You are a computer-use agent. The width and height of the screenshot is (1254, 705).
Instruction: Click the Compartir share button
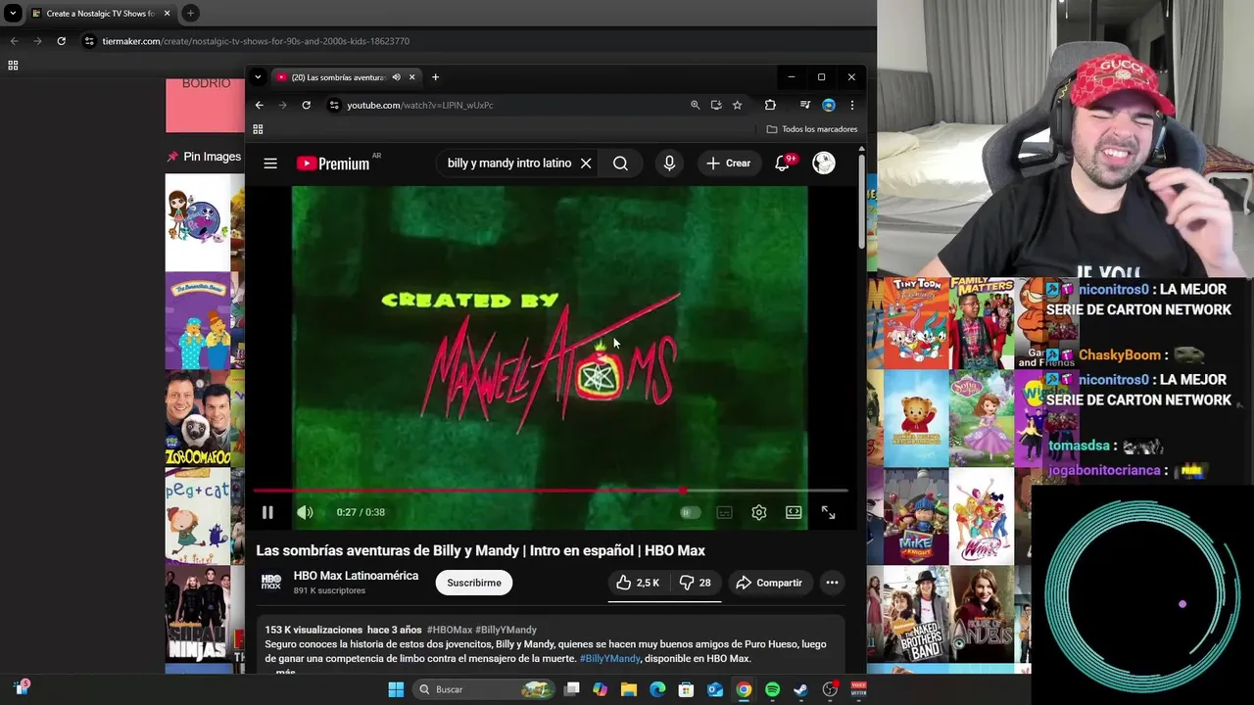[x=769, y=583]
